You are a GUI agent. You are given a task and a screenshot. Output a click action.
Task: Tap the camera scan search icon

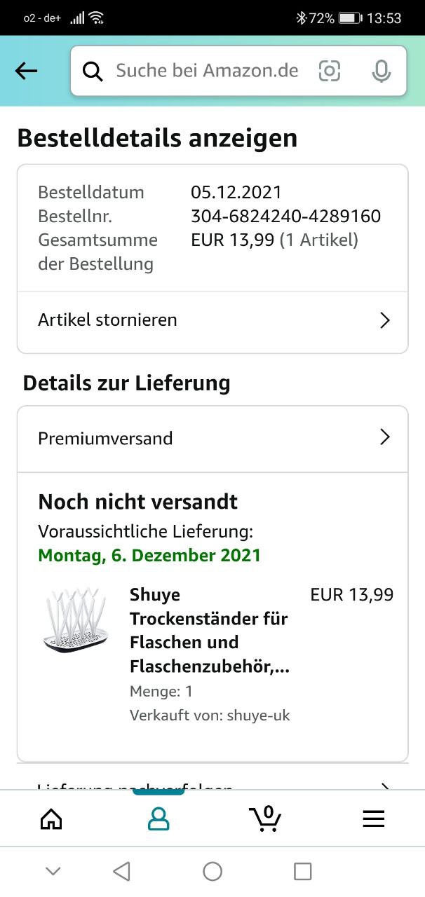point(329,71)
